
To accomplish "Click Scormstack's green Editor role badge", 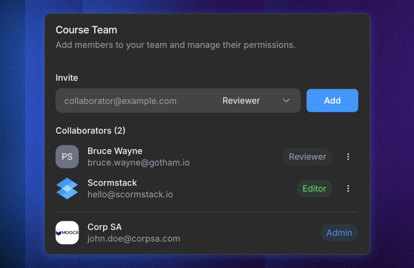I will click(314, 189).
